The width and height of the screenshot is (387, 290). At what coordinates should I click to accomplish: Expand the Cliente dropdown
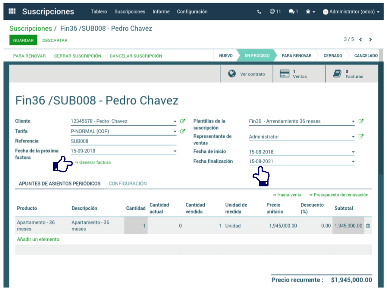coord(175,122)
